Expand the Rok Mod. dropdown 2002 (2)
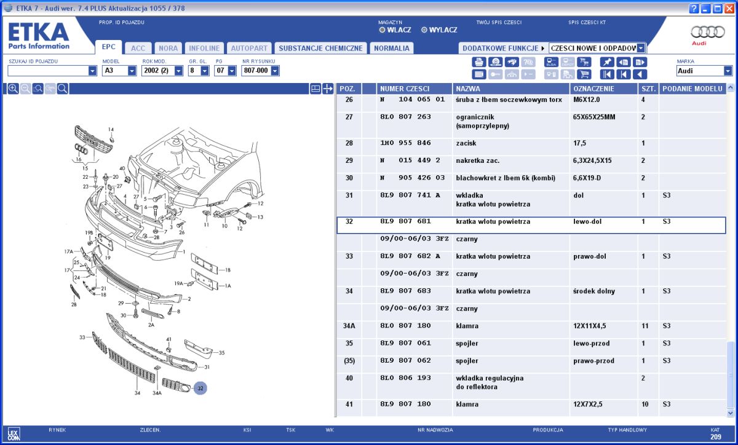The image size is (738, 445). (x=179, y=71)
